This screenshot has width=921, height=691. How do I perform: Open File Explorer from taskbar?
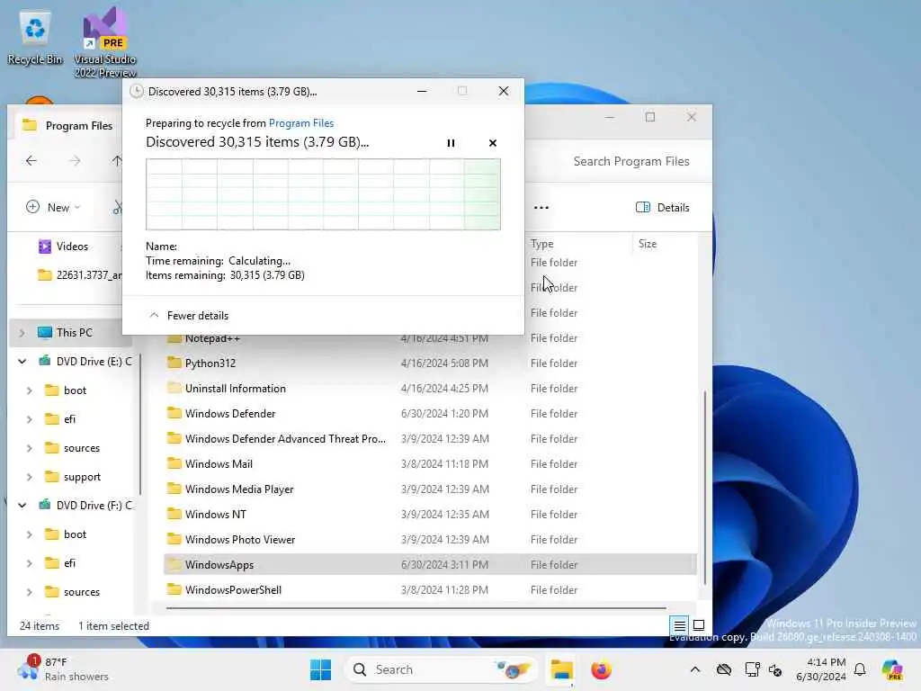click(561, 669)
